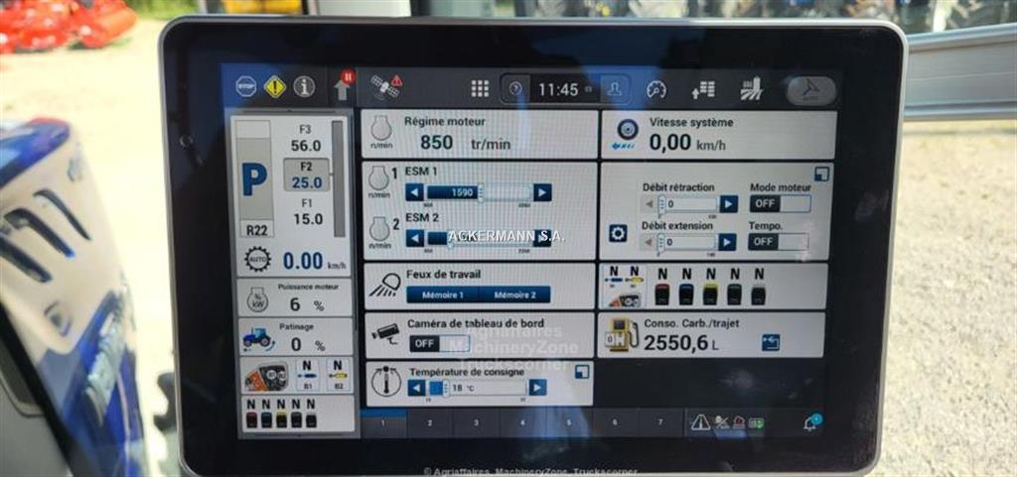
Task: Turn on Caméra de tableau de bord
Action: click(425, 343)
